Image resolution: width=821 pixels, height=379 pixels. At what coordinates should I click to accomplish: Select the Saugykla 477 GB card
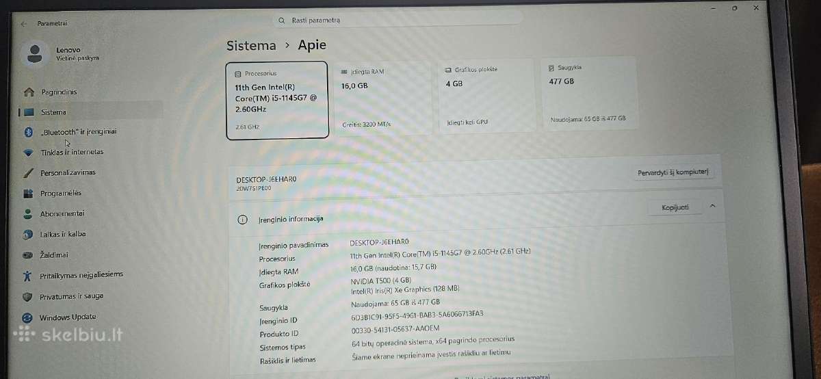[x=590, y=94]
